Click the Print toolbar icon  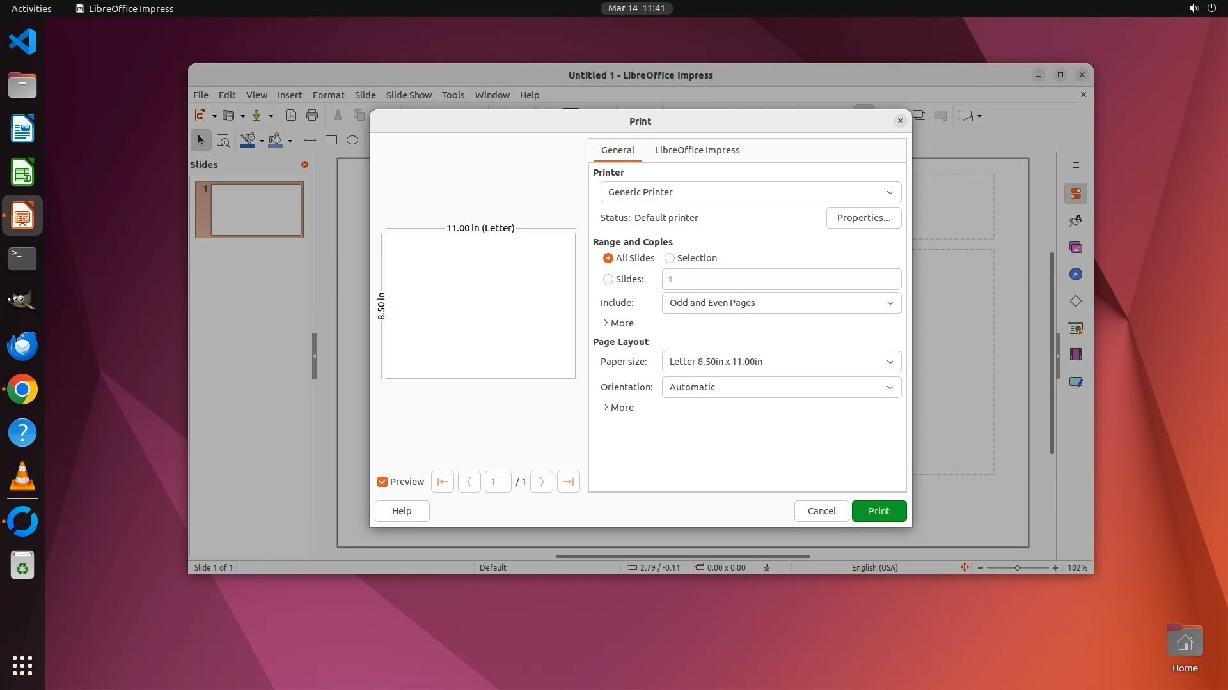(312, 116)
